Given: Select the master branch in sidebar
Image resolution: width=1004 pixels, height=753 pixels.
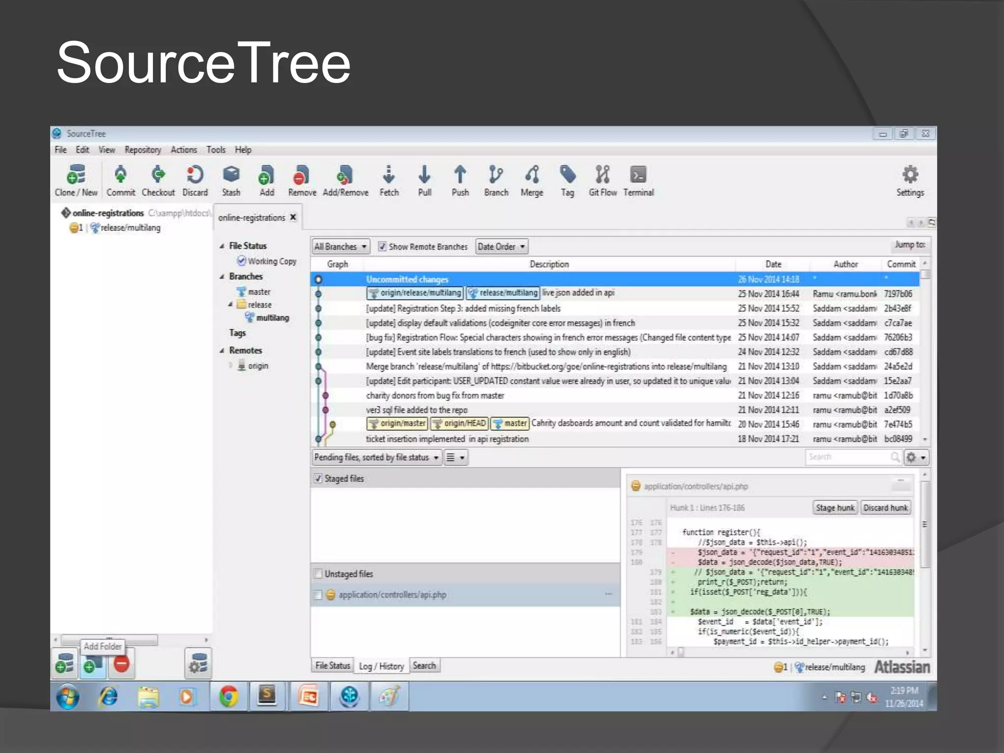Looking at the screenshot, I should (253, 292).
